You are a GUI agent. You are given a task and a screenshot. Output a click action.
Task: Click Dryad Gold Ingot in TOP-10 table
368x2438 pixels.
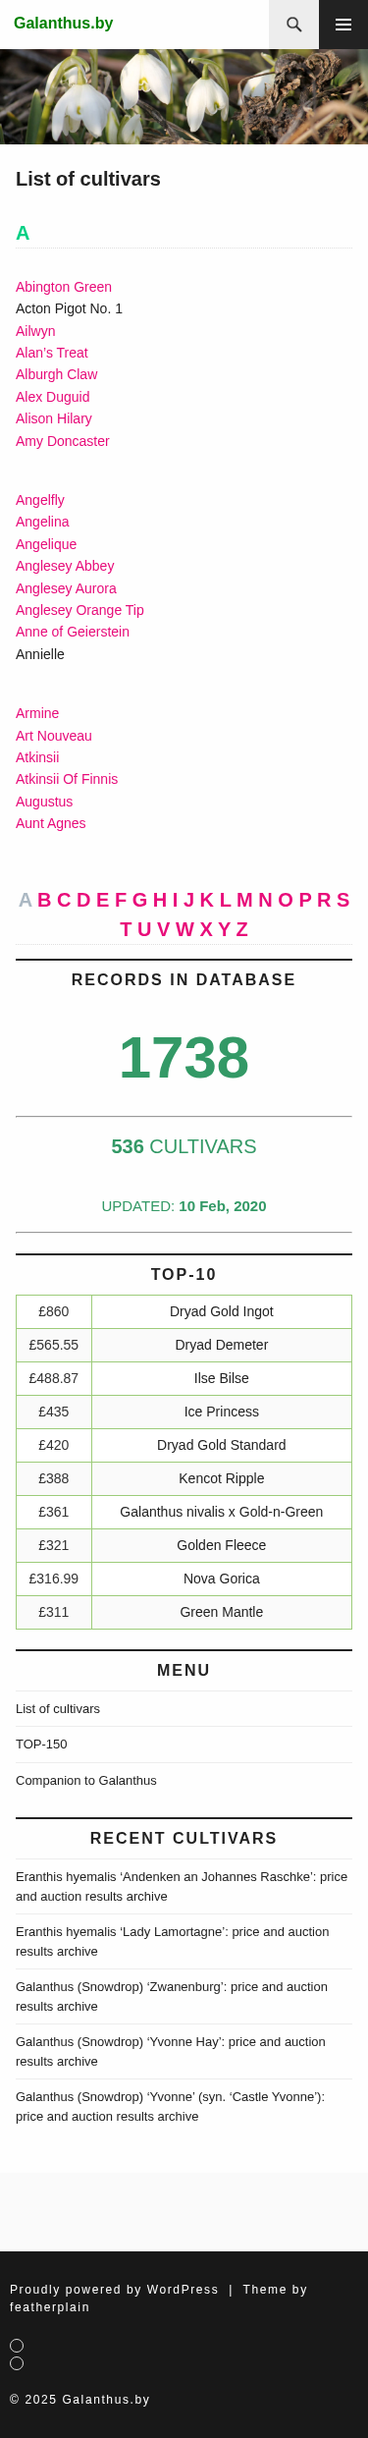pyautogui.click(x=222, y=1311)
